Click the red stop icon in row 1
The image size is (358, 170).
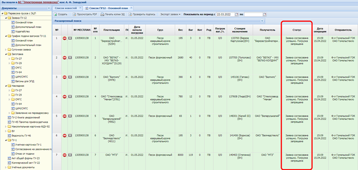[x=64, y=38]
